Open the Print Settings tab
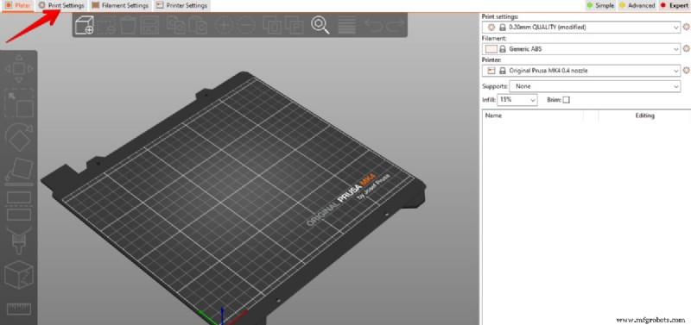 (x=61, y=6)
